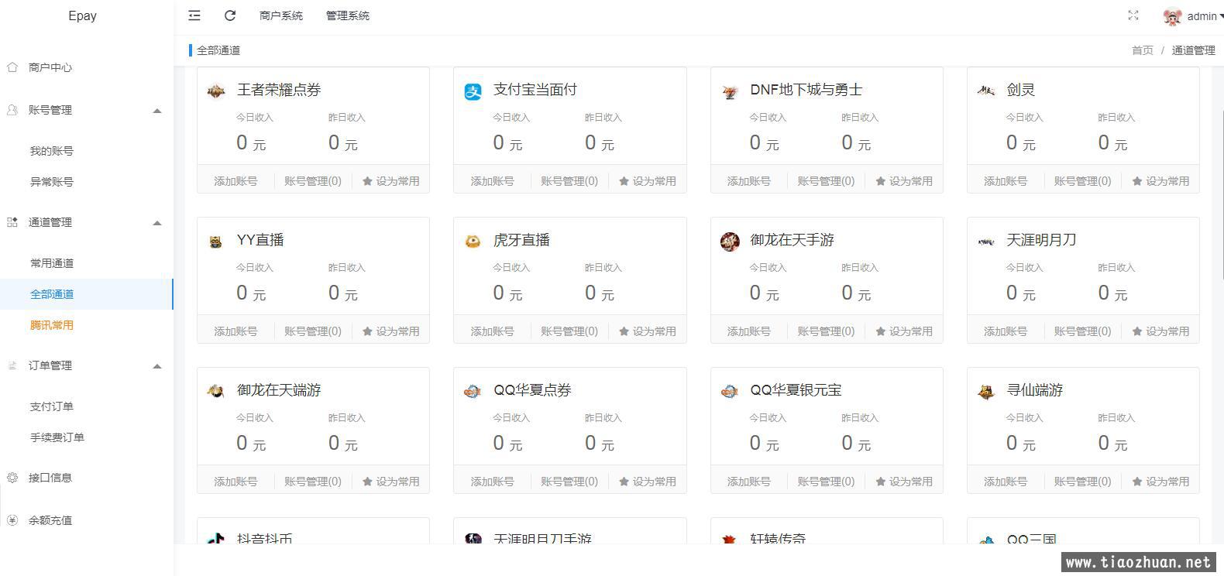This screenshot has width=1224, height=576.
Task: Click the 王者荣耀点券 channel logo
Action: [216, 91]
